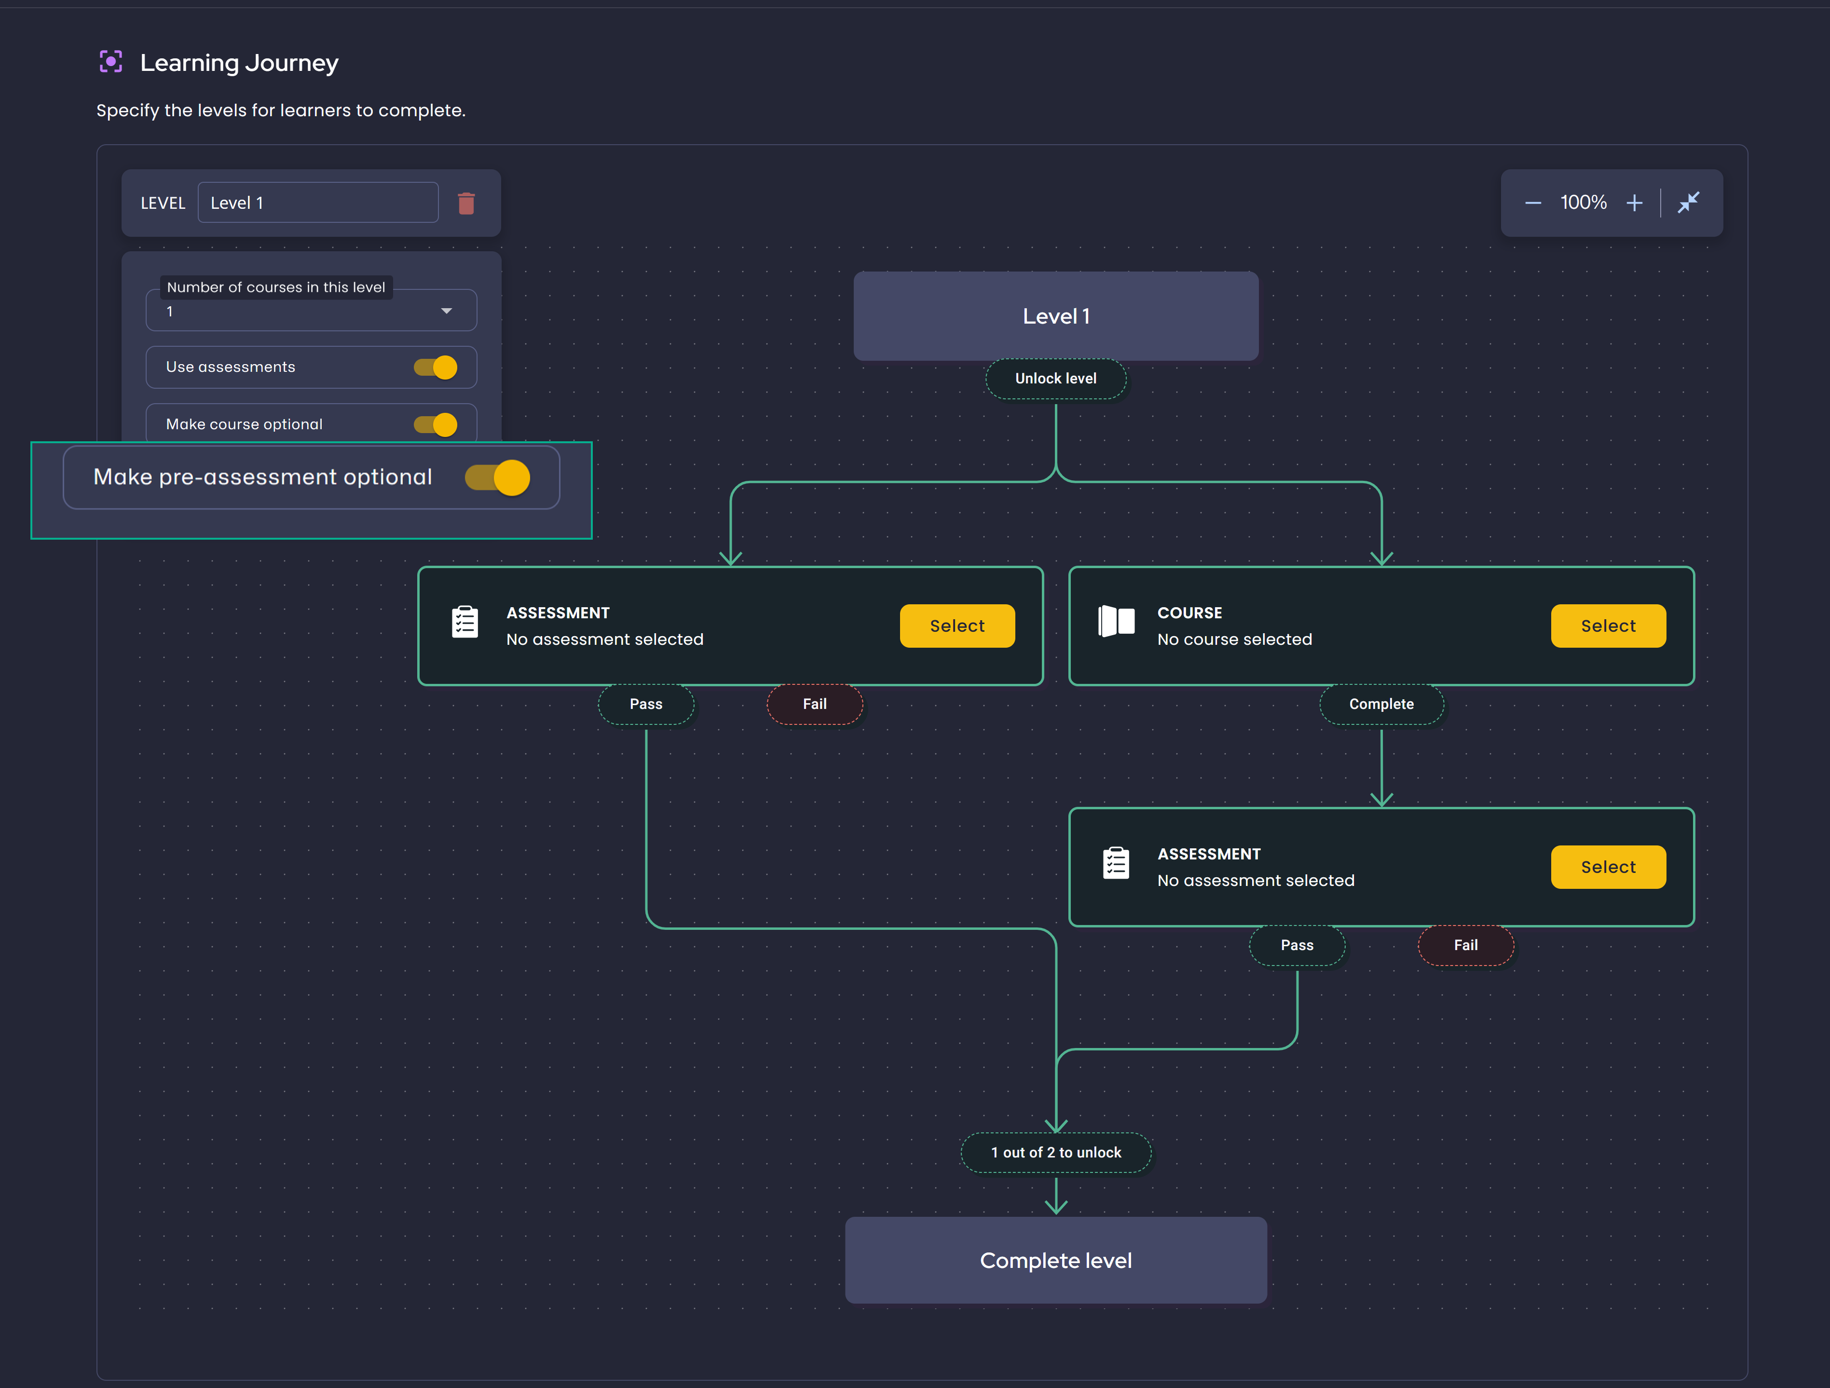Click Select on the Course node
1830x1388 pixels.
(x=1608, y=626)
